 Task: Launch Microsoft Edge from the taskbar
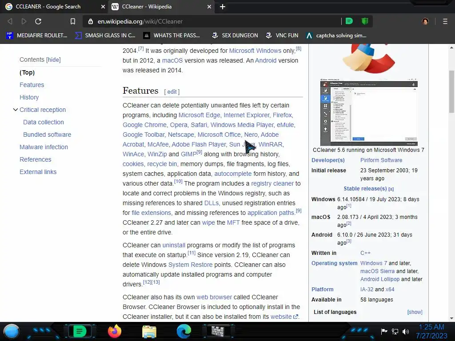pos(184,331)
